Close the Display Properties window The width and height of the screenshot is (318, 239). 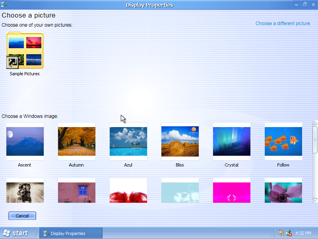pyautogui.click(x=313, y=4)
